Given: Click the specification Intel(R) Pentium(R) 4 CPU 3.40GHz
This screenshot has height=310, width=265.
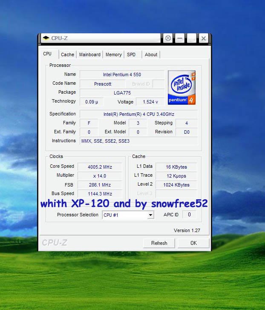Looking at the screenshot, I should click(138, 114).
